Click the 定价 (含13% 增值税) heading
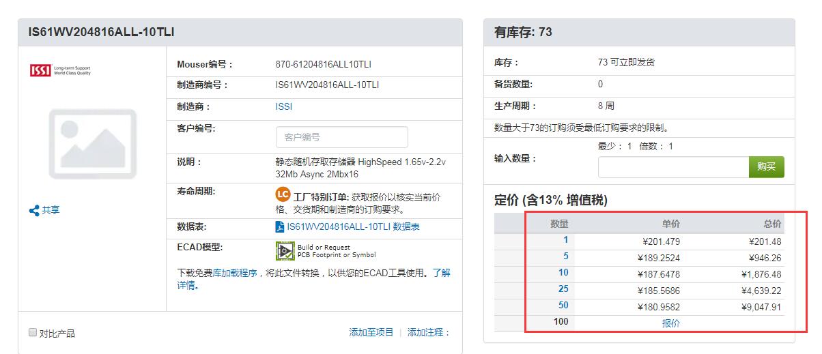Screen dimensions: 822x354 coord(550,200)
